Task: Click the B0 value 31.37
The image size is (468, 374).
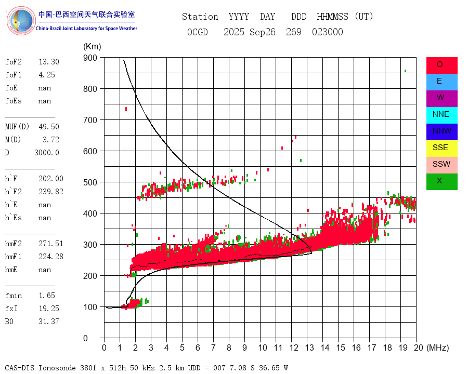Action: click(49, 322)
